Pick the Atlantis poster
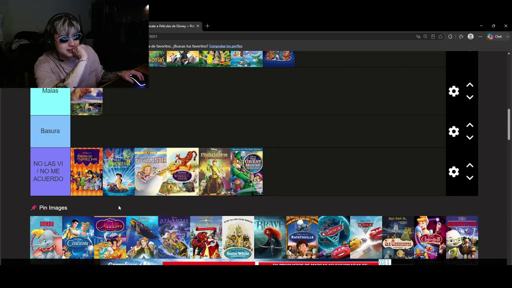Viewport: 512px width, 288px height. (174, 238)
